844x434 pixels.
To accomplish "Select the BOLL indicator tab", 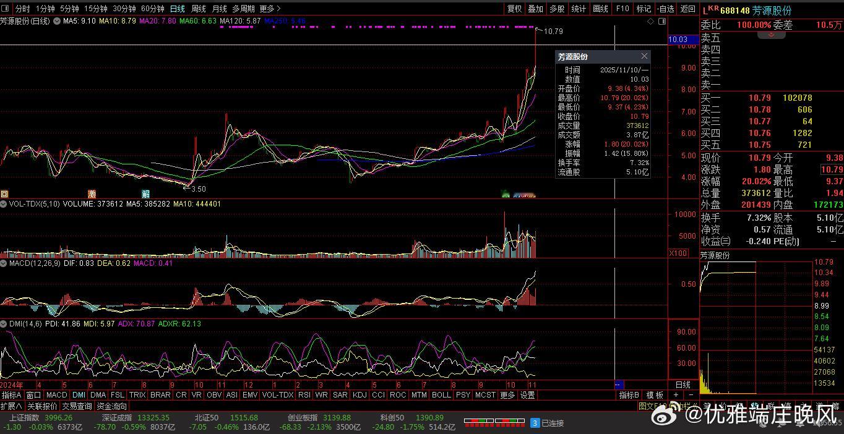I will (x=441, y=395).
